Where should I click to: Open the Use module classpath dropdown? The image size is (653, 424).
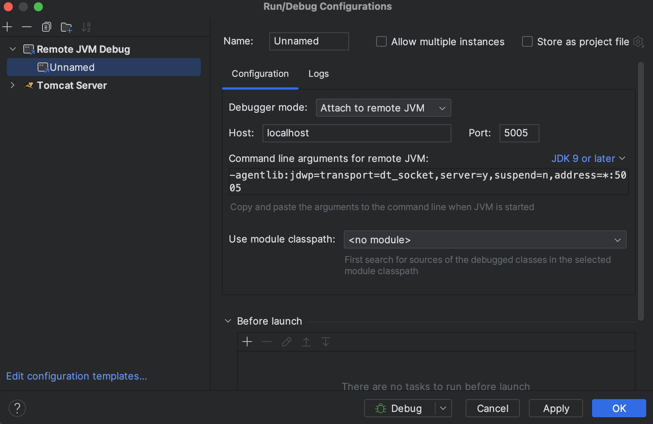pyautogui.click(x=485, y=240)
